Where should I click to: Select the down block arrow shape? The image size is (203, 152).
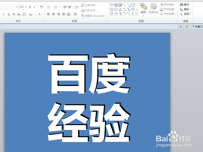(112, 13)
